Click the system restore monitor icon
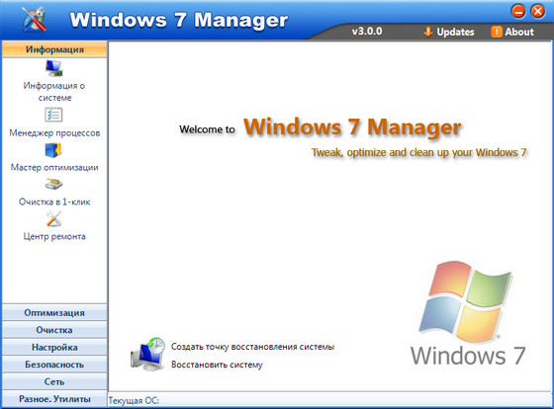 point(147,354)
